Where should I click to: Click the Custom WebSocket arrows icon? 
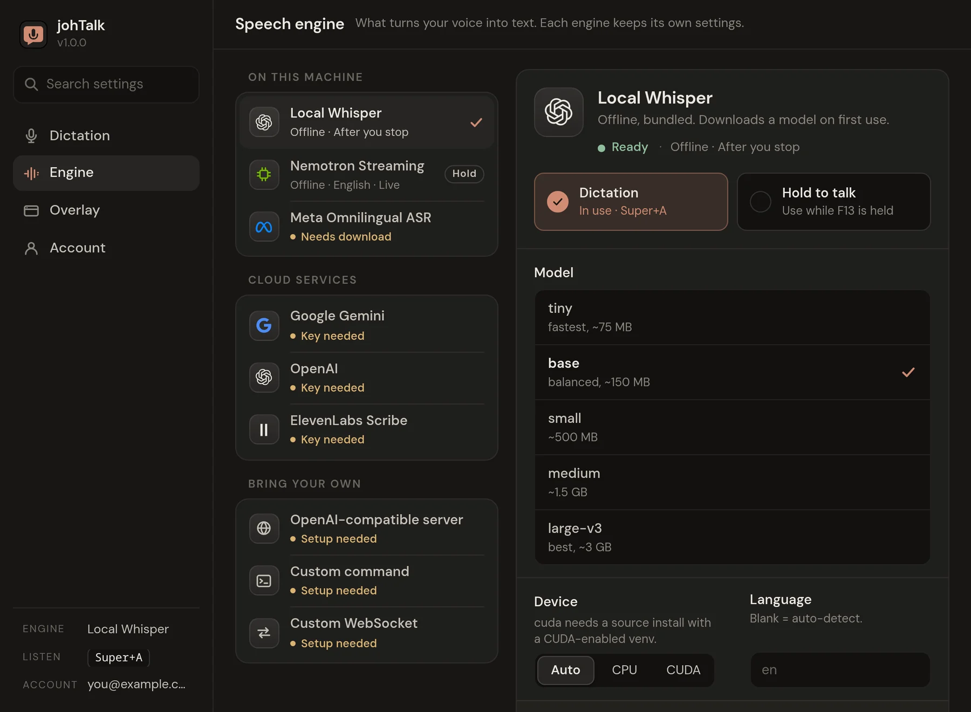click(x=264, y=633)
